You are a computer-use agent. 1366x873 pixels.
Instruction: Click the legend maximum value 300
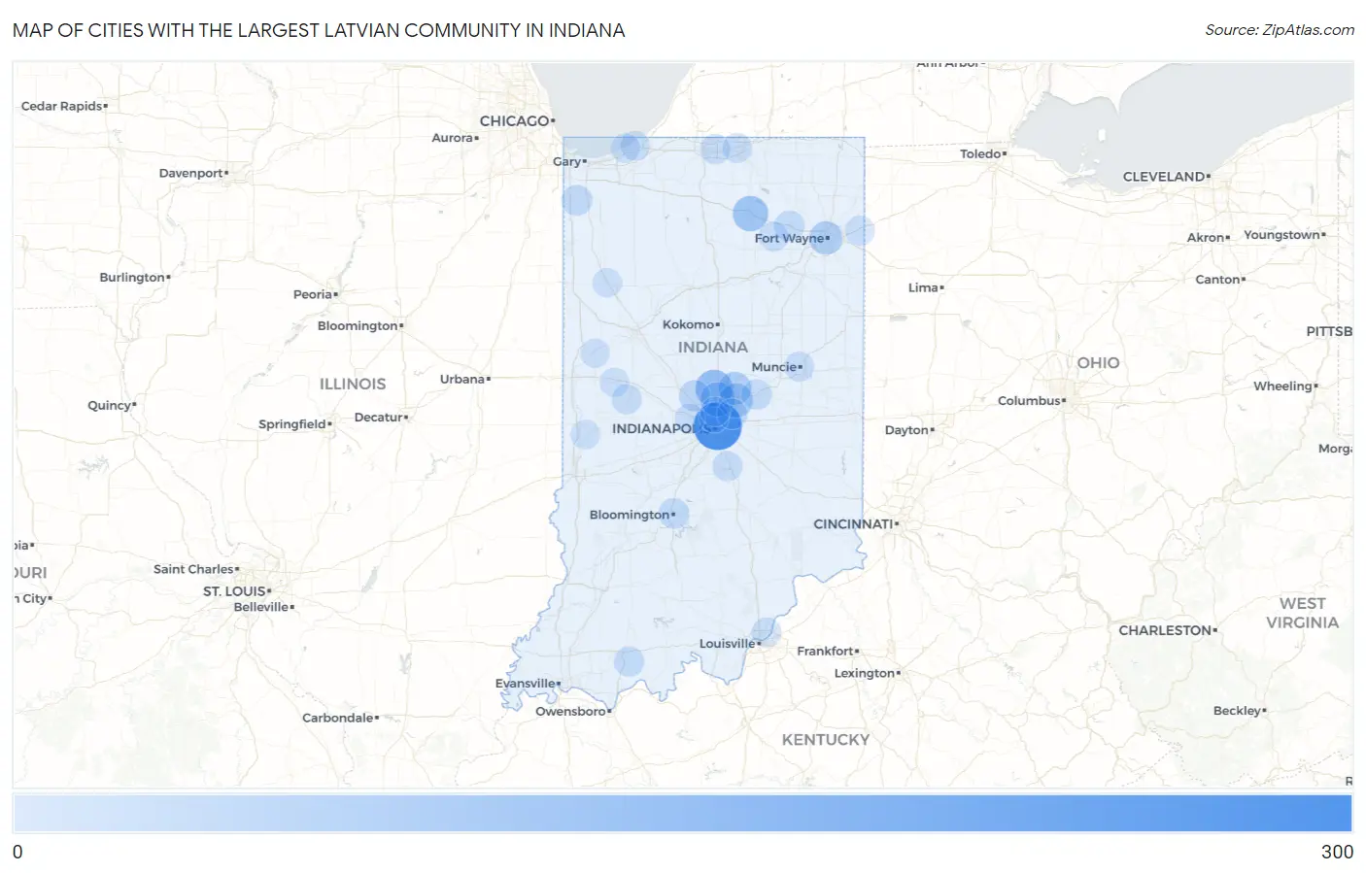[1337, 853]
